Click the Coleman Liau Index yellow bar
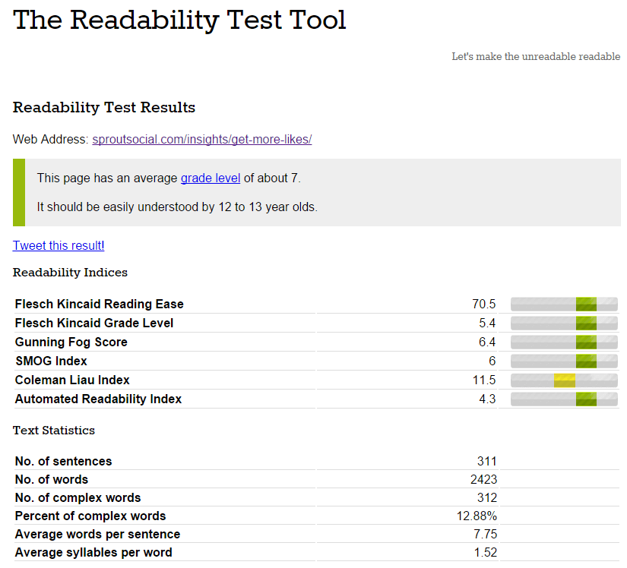 click(x=564, y=380)
